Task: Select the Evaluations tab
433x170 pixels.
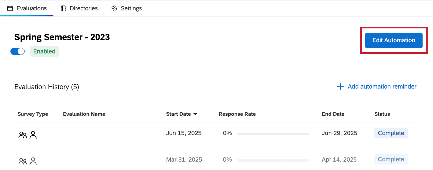Action: pos(32,8)
